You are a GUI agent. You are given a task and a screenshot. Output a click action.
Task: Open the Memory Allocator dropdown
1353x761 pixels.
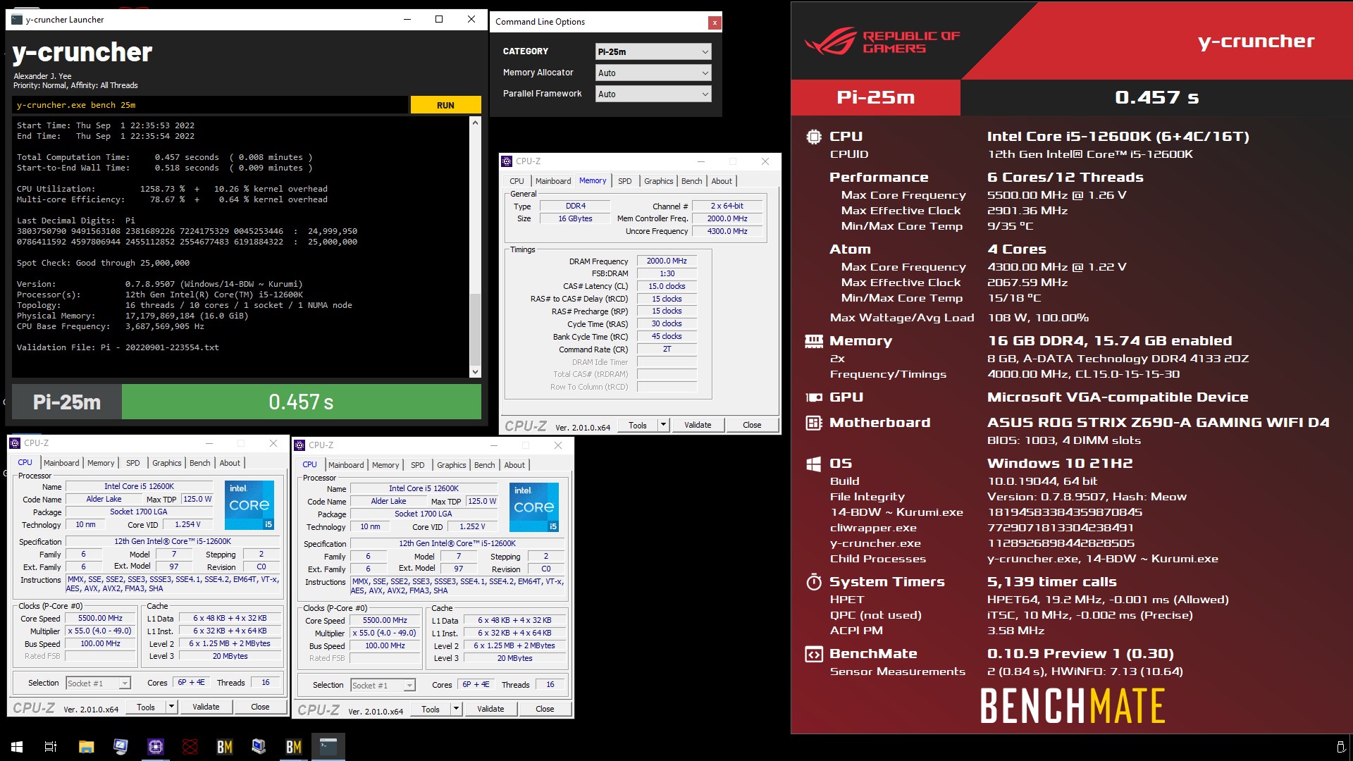pyautogui.click(x=653, y=73)
